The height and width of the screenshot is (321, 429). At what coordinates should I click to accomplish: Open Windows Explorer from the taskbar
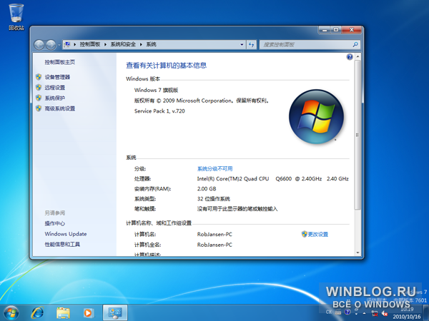63,313
